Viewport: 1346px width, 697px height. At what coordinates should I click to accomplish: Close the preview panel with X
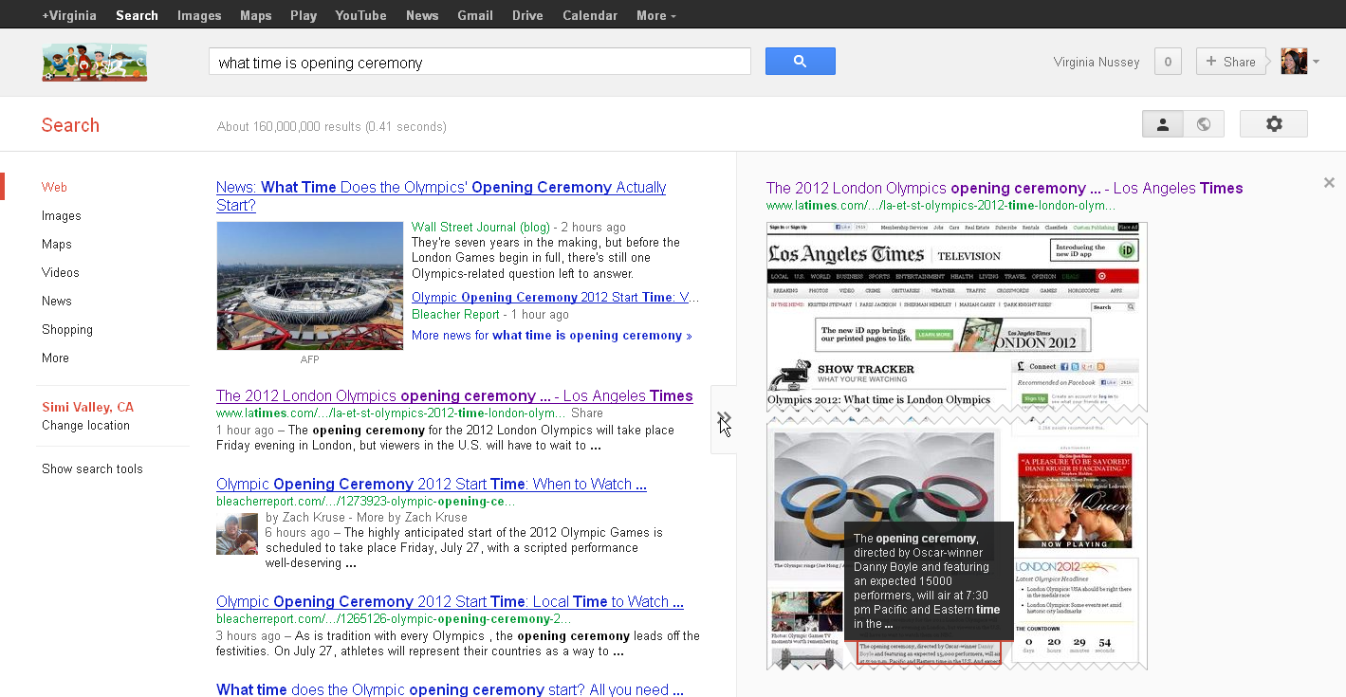click(x=1329, y=182)
